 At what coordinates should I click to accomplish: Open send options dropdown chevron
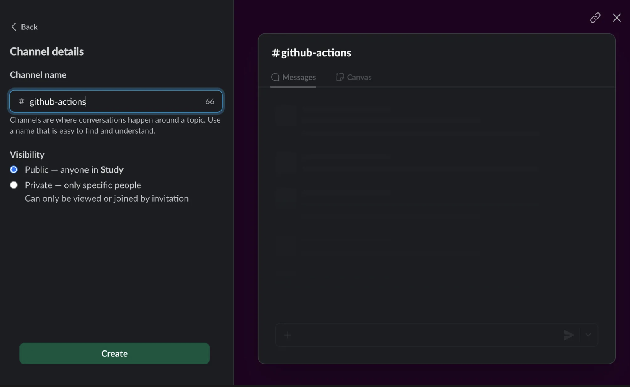pos(588,335)
